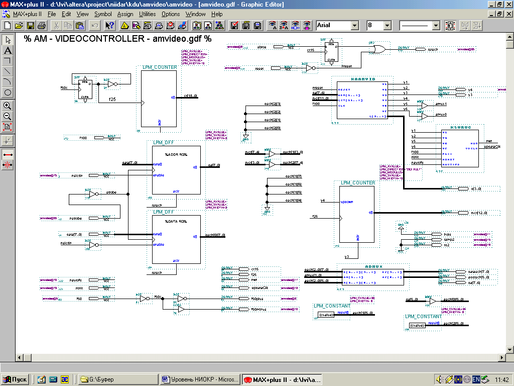Select the circle drawing tool
This screenshot has height=386, width=514.
point(8,92)
